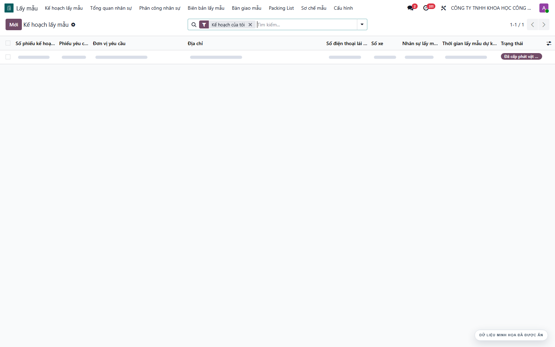The height and width of the screenshot is (347, 555).
Task: Expand the search options dropdown arrow
Action: [x=362, y=25]
